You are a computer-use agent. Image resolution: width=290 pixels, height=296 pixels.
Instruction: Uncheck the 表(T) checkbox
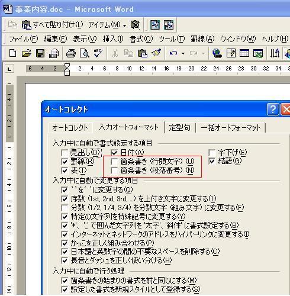tap(65, 170)
